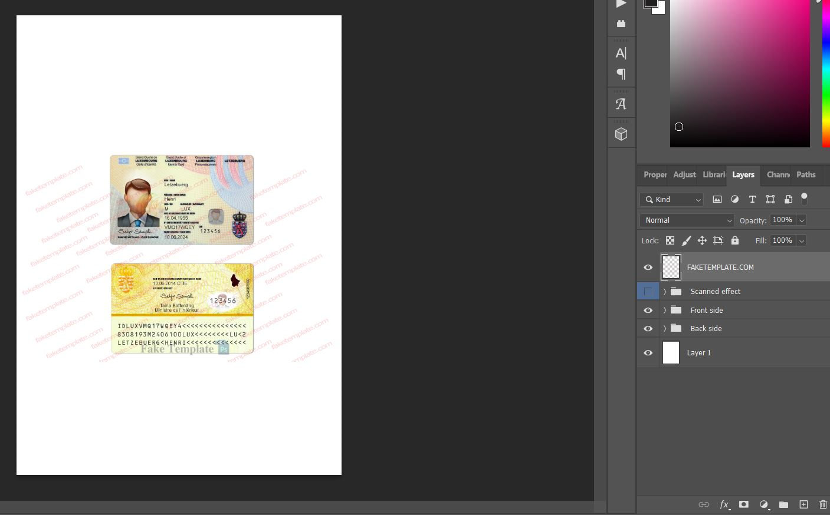Click the link layers icon
Screen dimensions: 830x515
click(704, 504)
